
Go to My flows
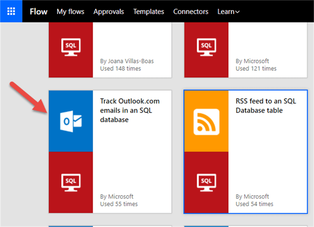(x=70, y=12)
